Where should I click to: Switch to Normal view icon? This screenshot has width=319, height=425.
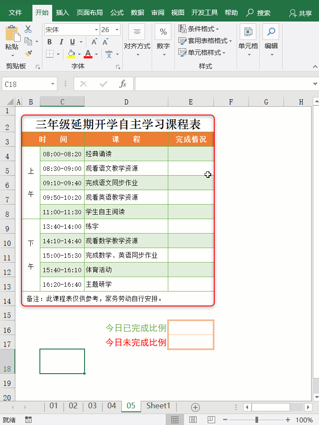click(175, 420)
